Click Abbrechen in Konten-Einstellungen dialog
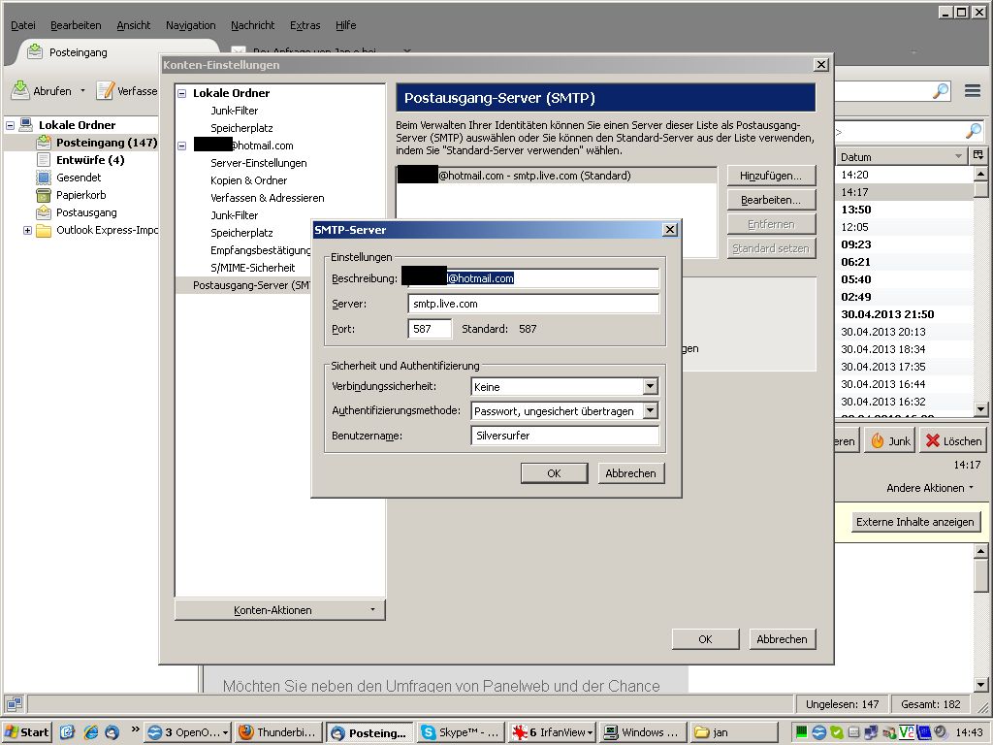This screenshot has width=993, height=745. [782, 639]
